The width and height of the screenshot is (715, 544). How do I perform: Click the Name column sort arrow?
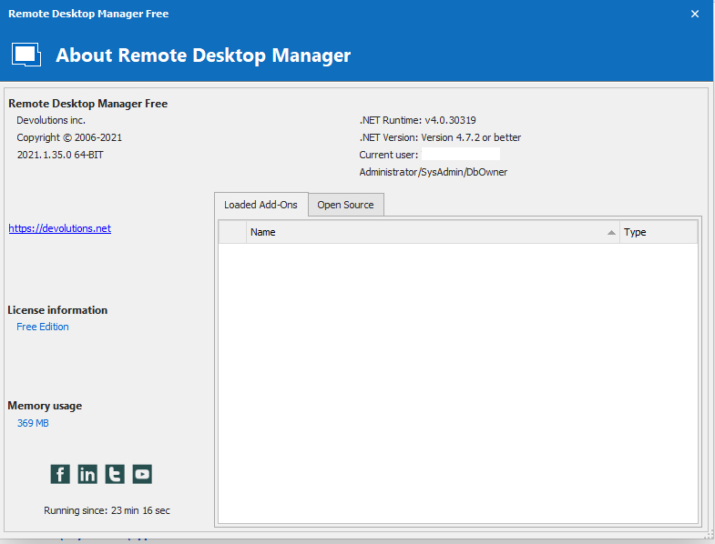click(611, 232)
